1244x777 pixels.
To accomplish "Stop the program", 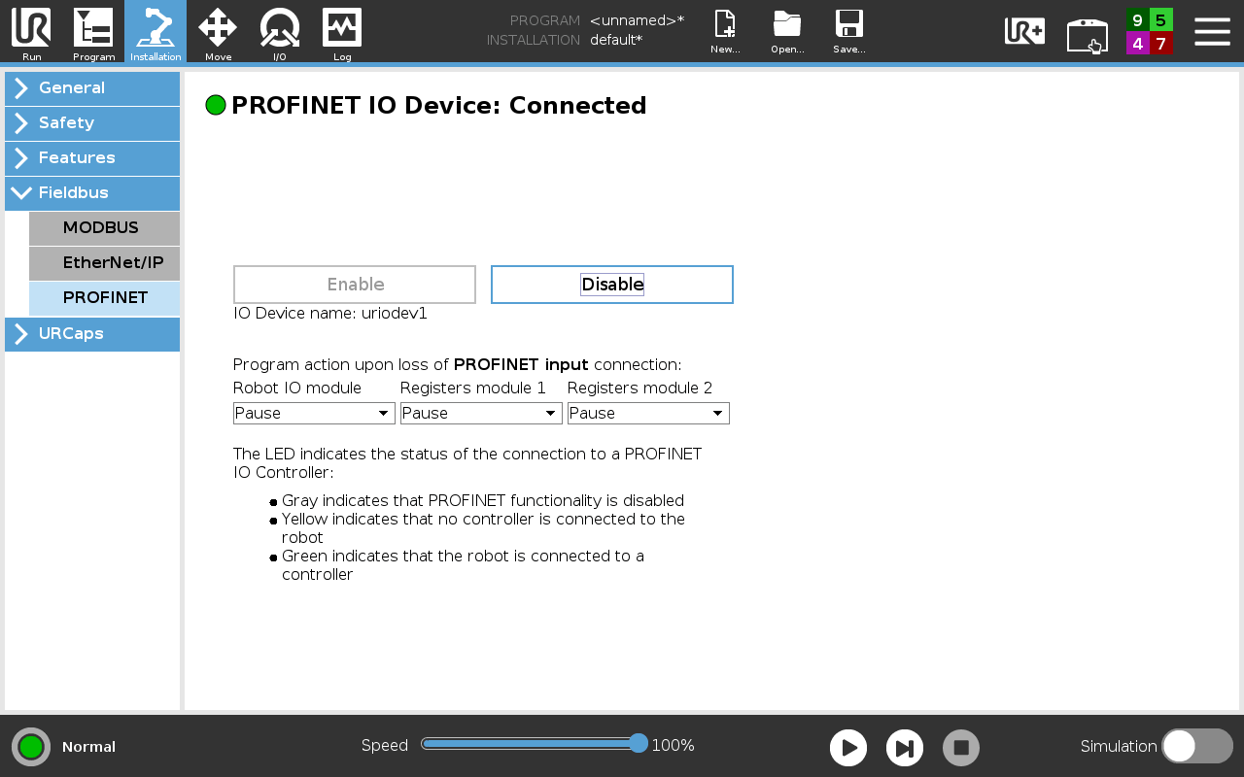I will [961, 748].
